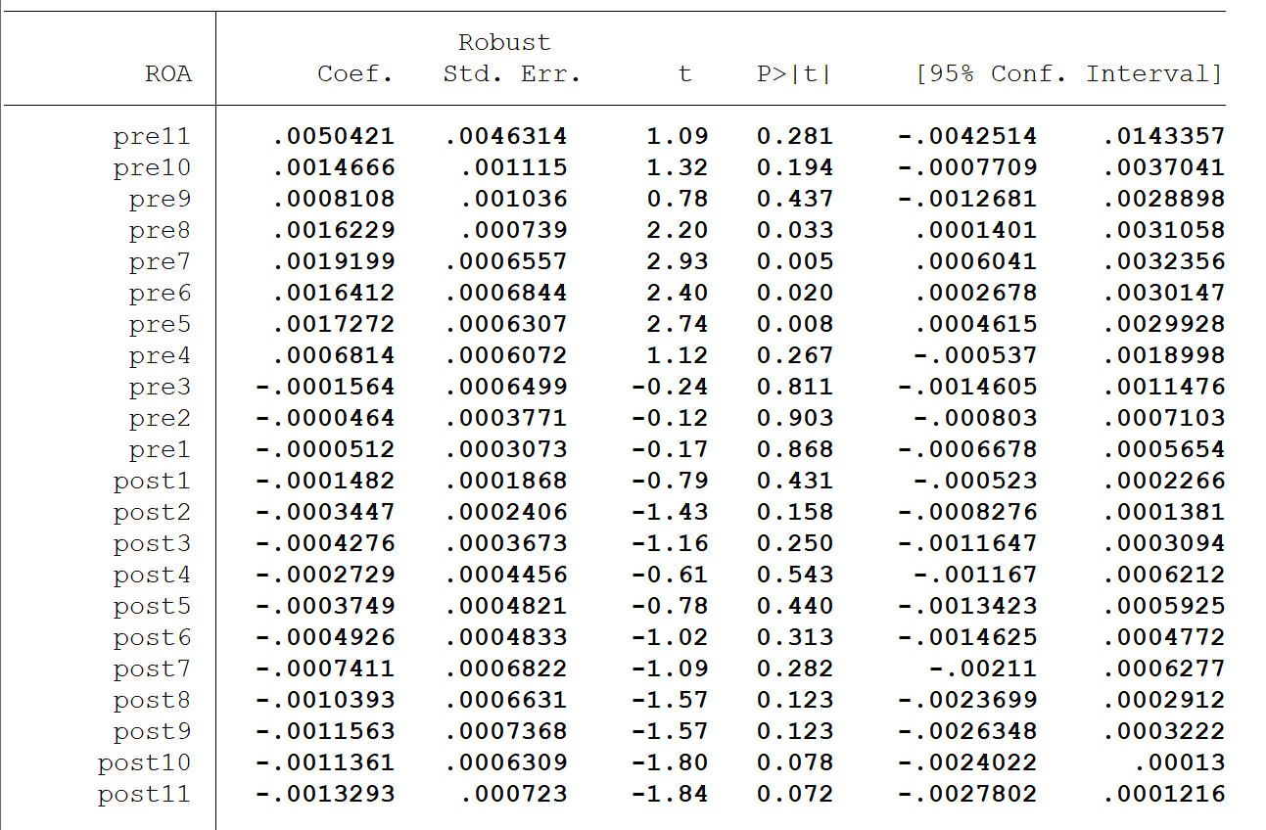Select pre10 standard error .001115
The image size is (1266, 830).
(514, 168)
